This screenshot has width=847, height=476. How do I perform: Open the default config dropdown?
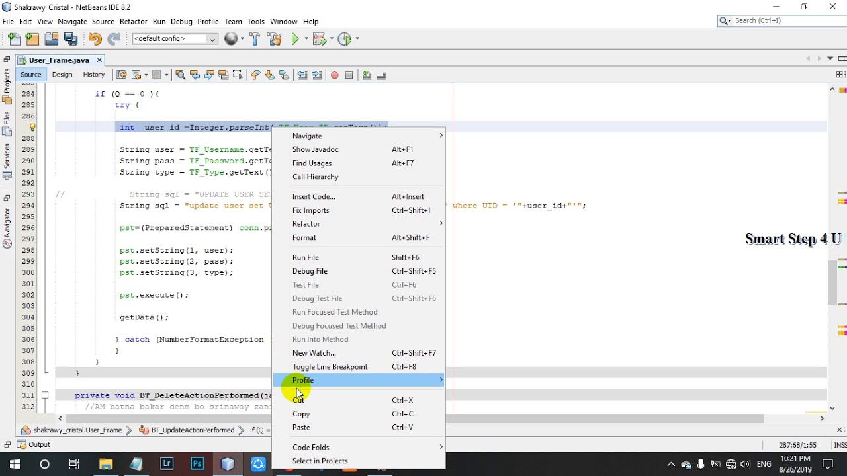[x=175, y=39]
